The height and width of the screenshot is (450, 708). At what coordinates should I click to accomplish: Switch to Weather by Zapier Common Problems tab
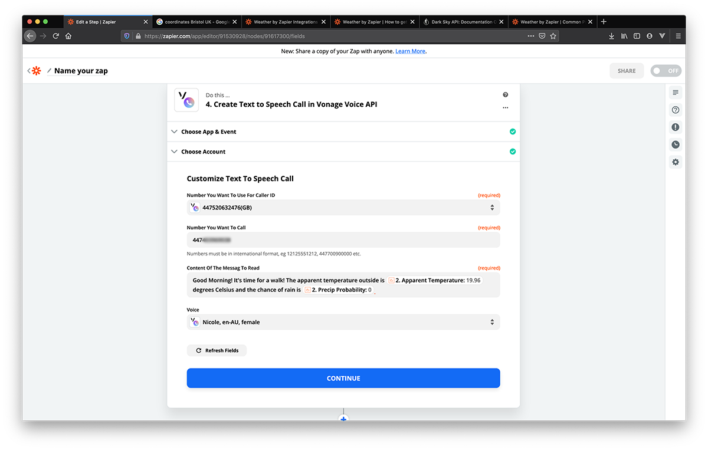coord(552,22)
